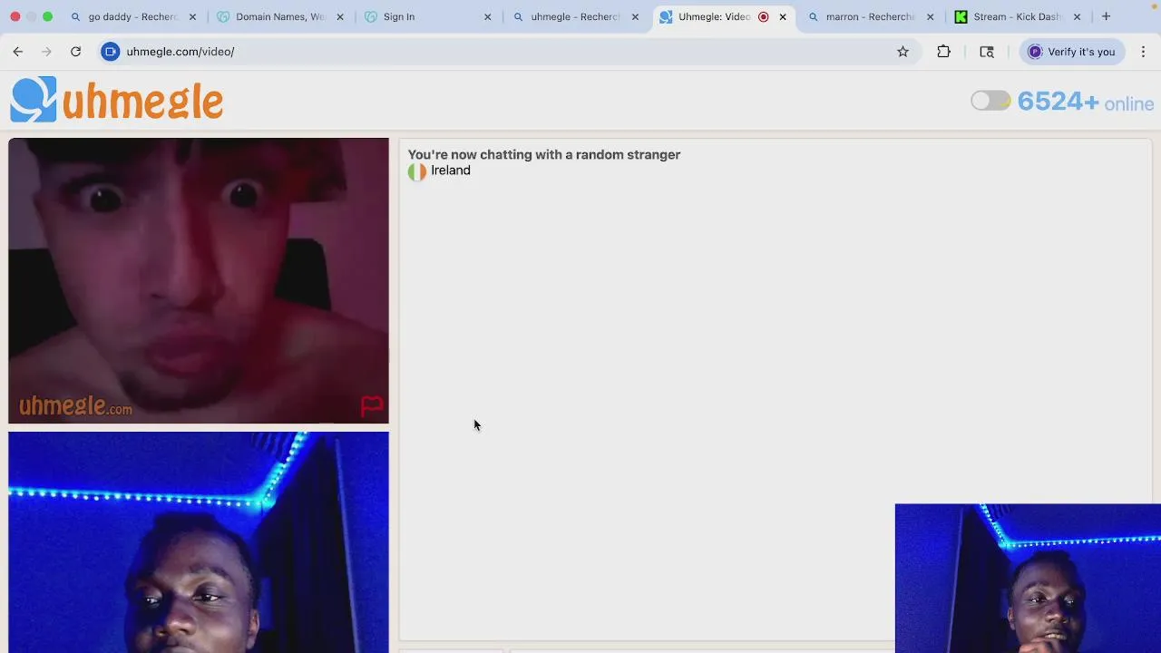
Task: Click the 6524+ online counter
Action: (x=1086, y=102)
